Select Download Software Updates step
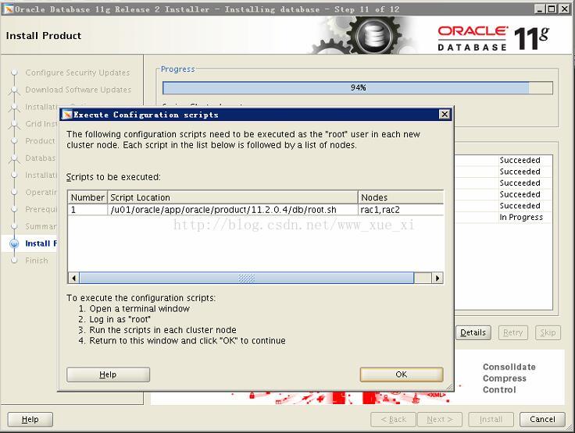This screenshot has width=575, height=433. coord(78,90)
